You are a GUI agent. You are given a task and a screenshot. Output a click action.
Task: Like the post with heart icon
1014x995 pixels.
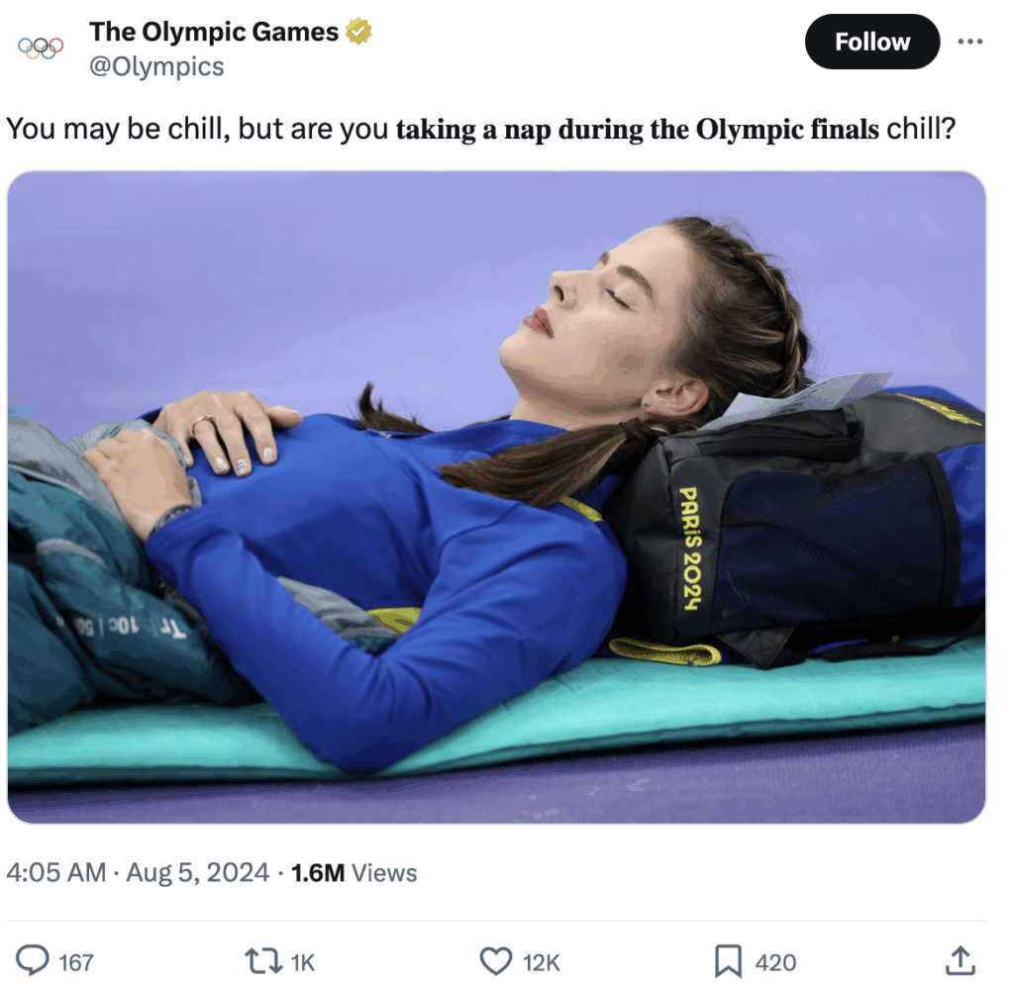tap(496, 961)
